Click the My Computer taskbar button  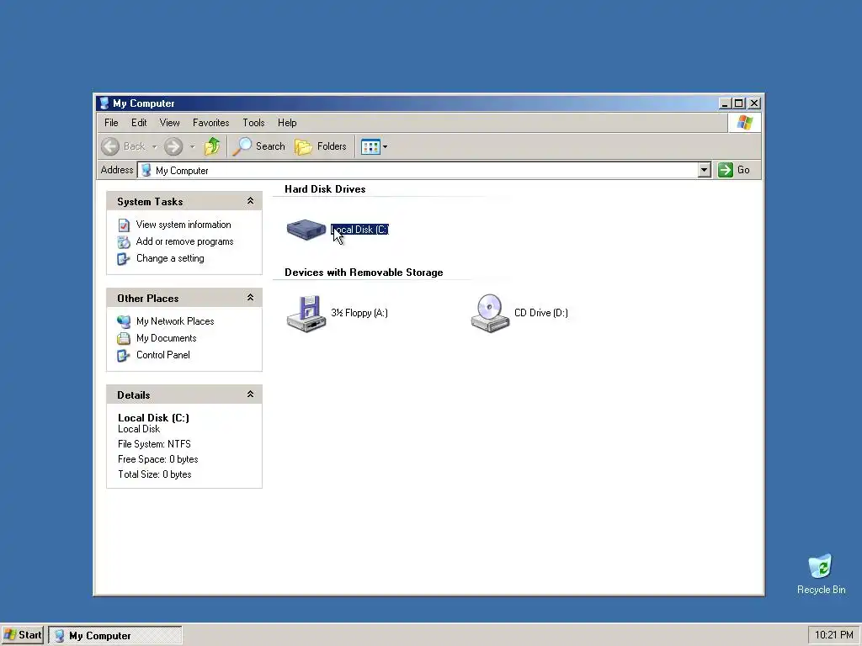114,635
